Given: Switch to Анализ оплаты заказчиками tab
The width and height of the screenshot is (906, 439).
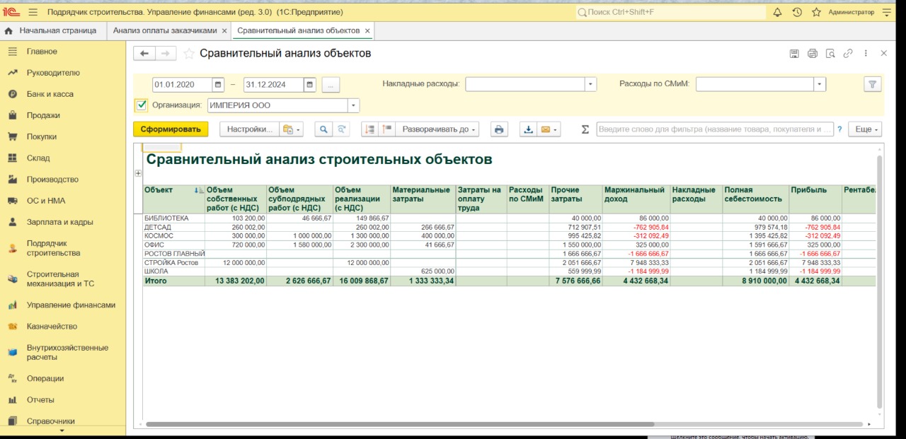Looking at the screenshot, I should pos(165,31).
